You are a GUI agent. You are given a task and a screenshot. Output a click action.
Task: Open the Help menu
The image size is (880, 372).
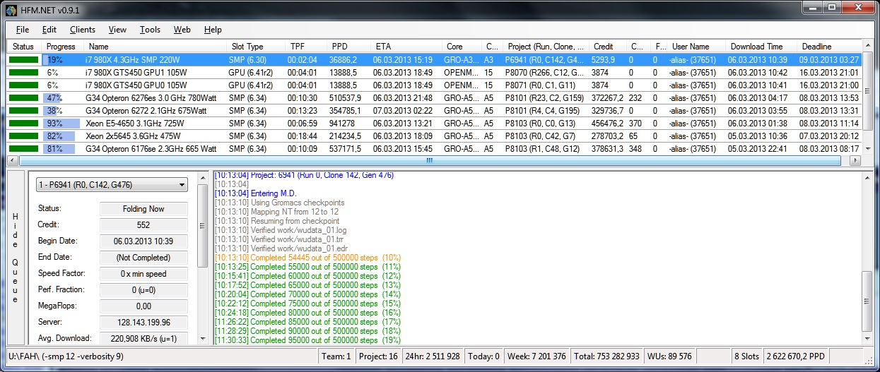pos(213,30)
